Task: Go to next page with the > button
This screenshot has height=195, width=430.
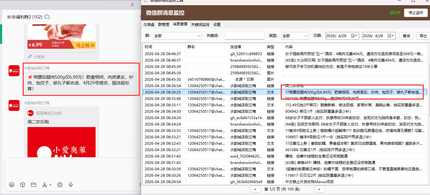Action: pos(319,189)
